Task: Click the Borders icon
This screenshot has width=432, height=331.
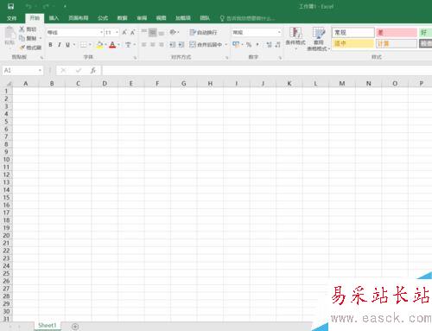Action: coord(83,45)
